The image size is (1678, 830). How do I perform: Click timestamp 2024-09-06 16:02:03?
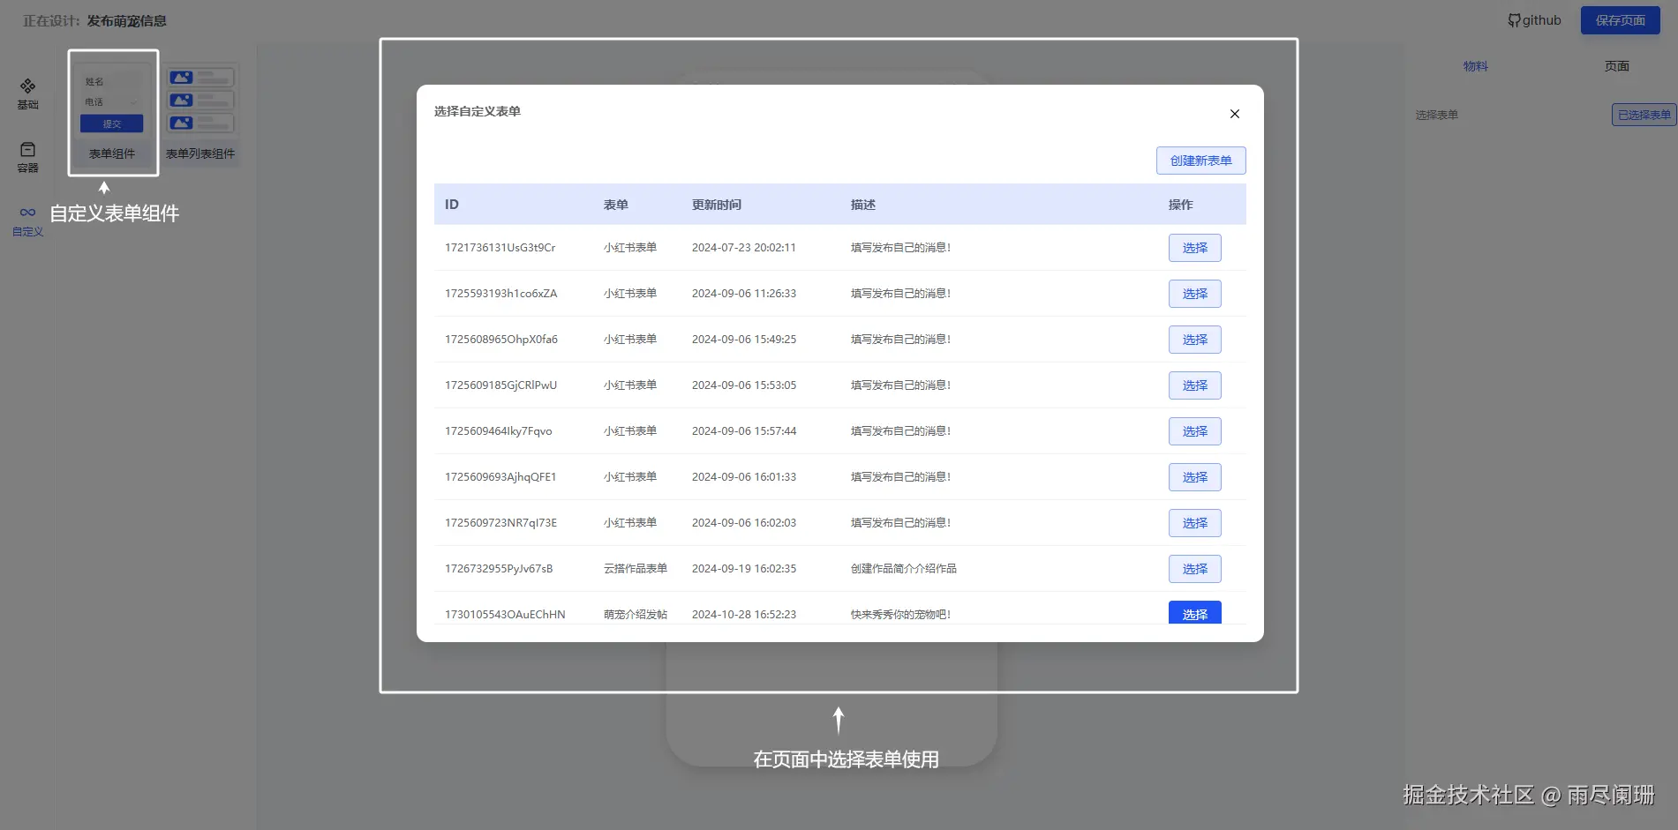[744, 523]
